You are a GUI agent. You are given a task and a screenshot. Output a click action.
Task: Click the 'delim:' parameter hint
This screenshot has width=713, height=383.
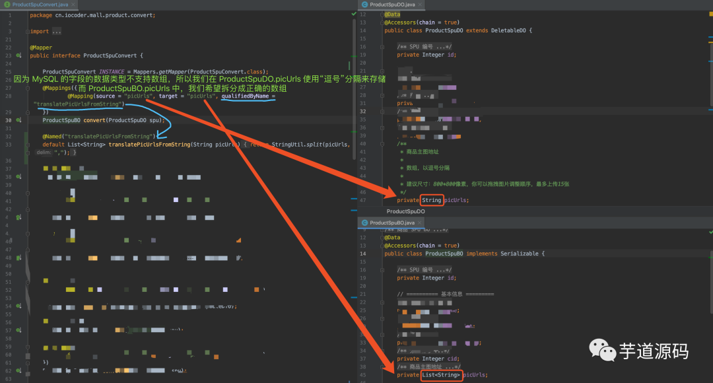(44, 153)
